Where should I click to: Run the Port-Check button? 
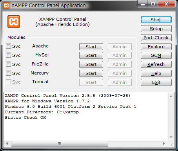pyautogui.click(x=156, y=38)
